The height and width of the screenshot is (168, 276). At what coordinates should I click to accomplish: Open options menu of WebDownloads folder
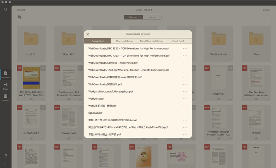click(230, 60)
